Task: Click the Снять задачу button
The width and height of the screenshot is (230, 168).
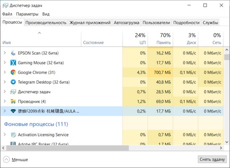Action: 212,159
